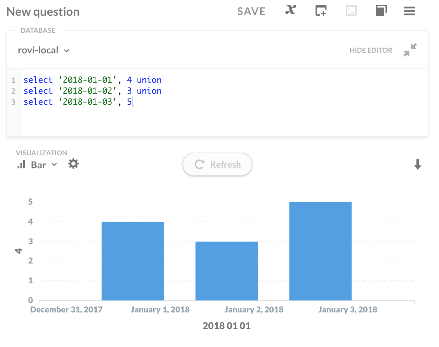The image size is (439, 347).
Task: Download query results with the down-arrow icon
Action: (417, 164)
